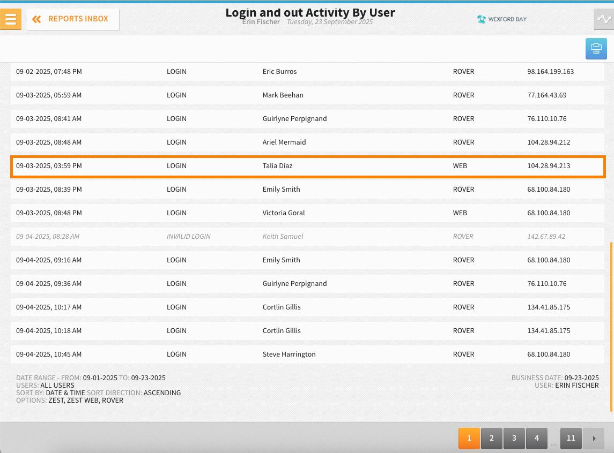Go back to Reports Inbox
This screenshot has width=614, height=453.
(x=73, y=19)
